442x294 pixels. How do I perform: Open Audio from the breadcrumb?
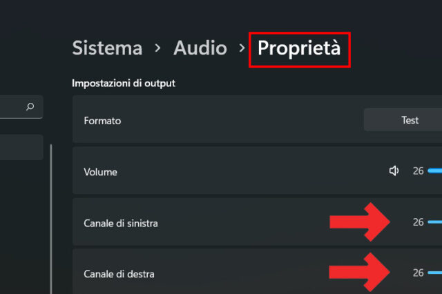click(200, 48)
